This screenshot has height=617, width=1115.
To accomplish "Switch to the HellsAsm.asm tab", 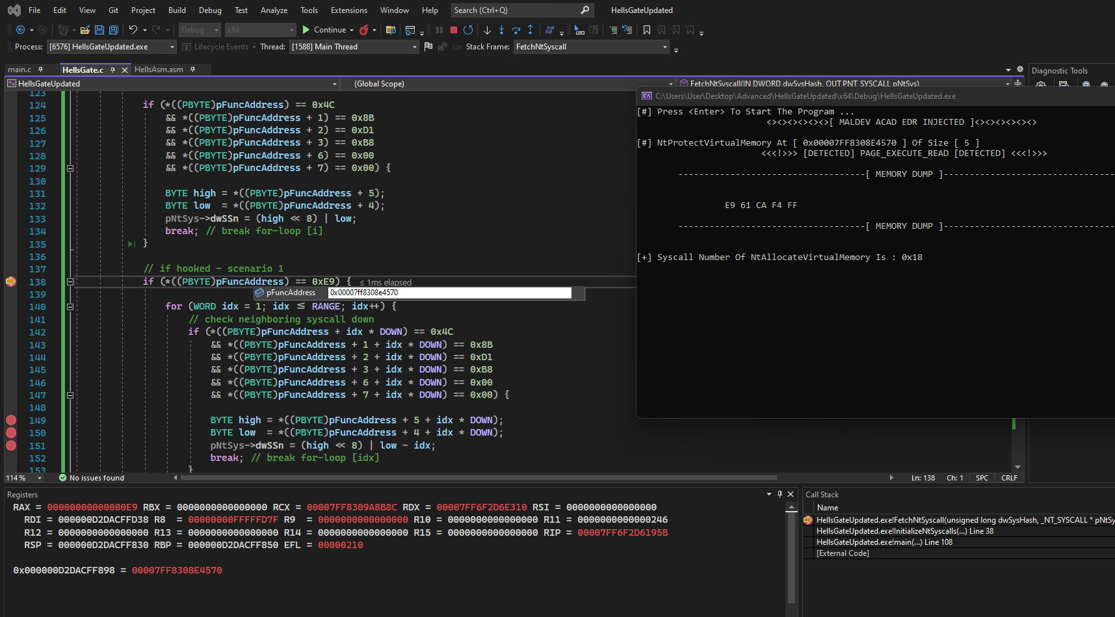I will click(x=159, y=70).
